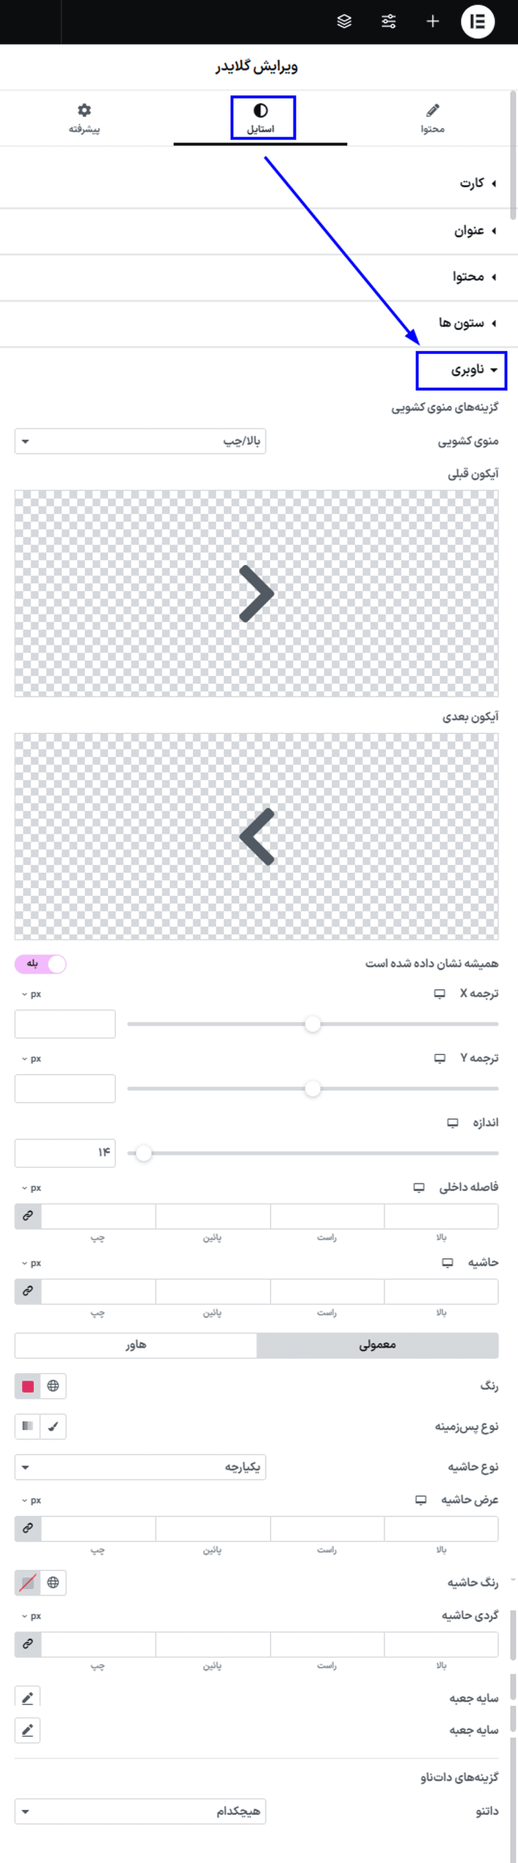The width and height of the screenshot is (518, 1863).
Task: Edit the first سایه جعبه pencil icon
Action: [x=27, y=1697]
